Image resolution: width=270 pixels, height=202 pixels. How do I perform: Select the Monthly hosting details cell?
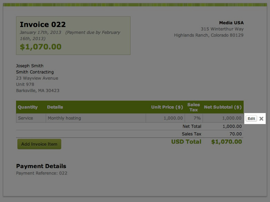coord(64,118)
